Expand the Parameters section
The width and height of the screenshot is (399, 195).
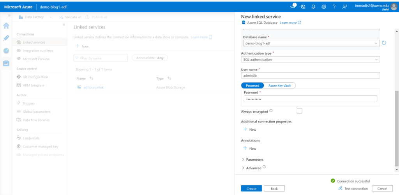252,160
